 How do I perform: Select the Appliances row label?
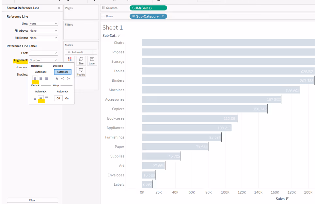click(115, 128)
